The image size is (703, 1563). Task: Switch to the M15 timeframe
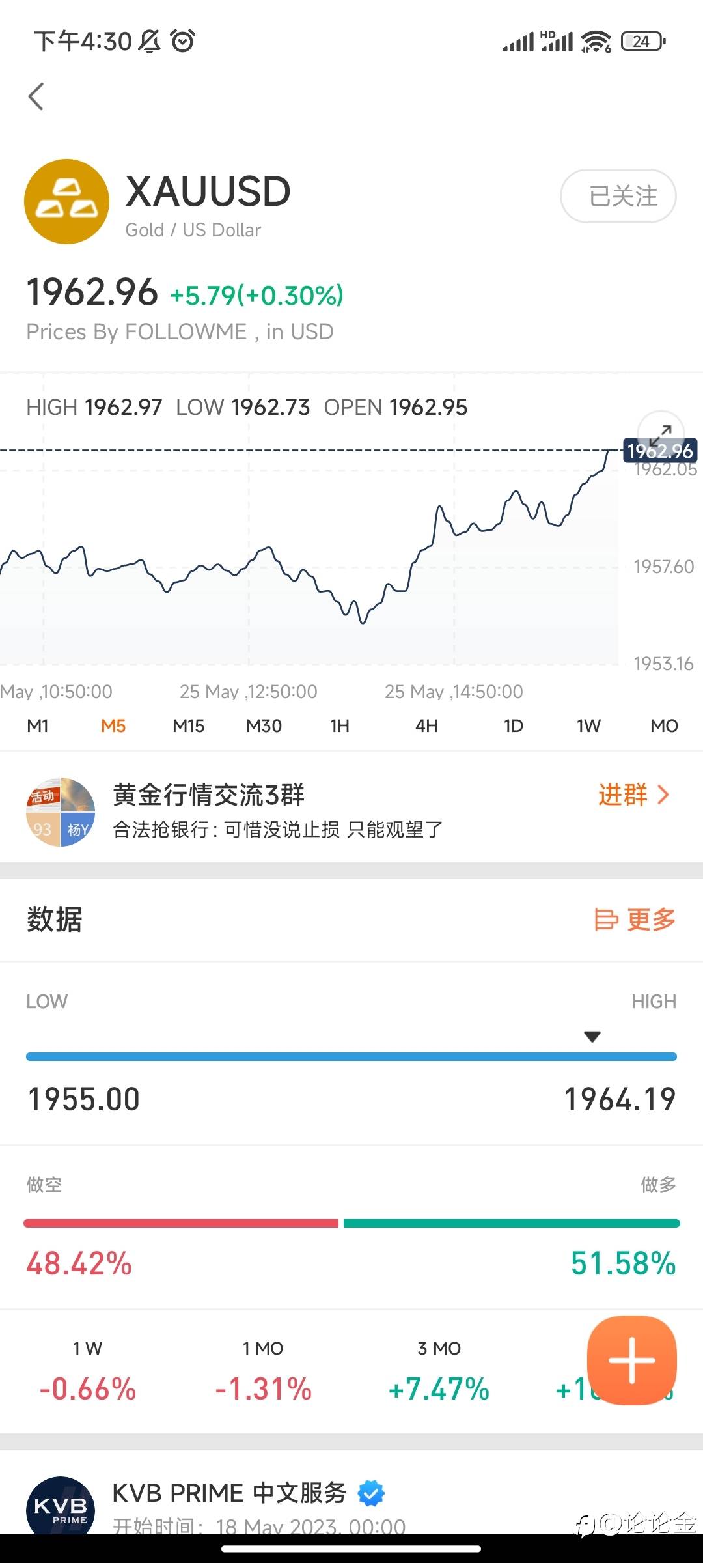click(x=189, y=725)
